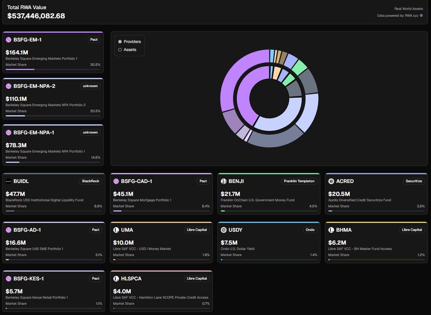The height and width of the screenshot is (315, 431).
Task: Click the Total RWA Value amount $537,446,082.68
Action: 36,16
